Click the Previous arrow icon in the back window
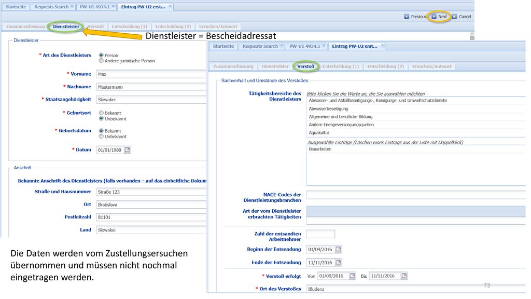Screen dimensions: 531x299 (407, 17)
